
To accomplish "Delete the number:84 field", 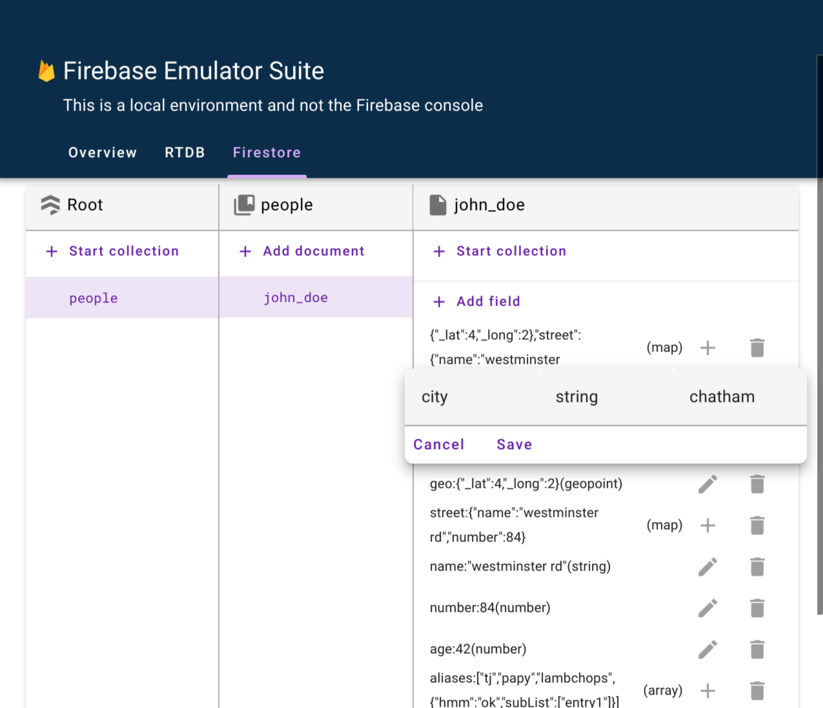I will point(757,608).
